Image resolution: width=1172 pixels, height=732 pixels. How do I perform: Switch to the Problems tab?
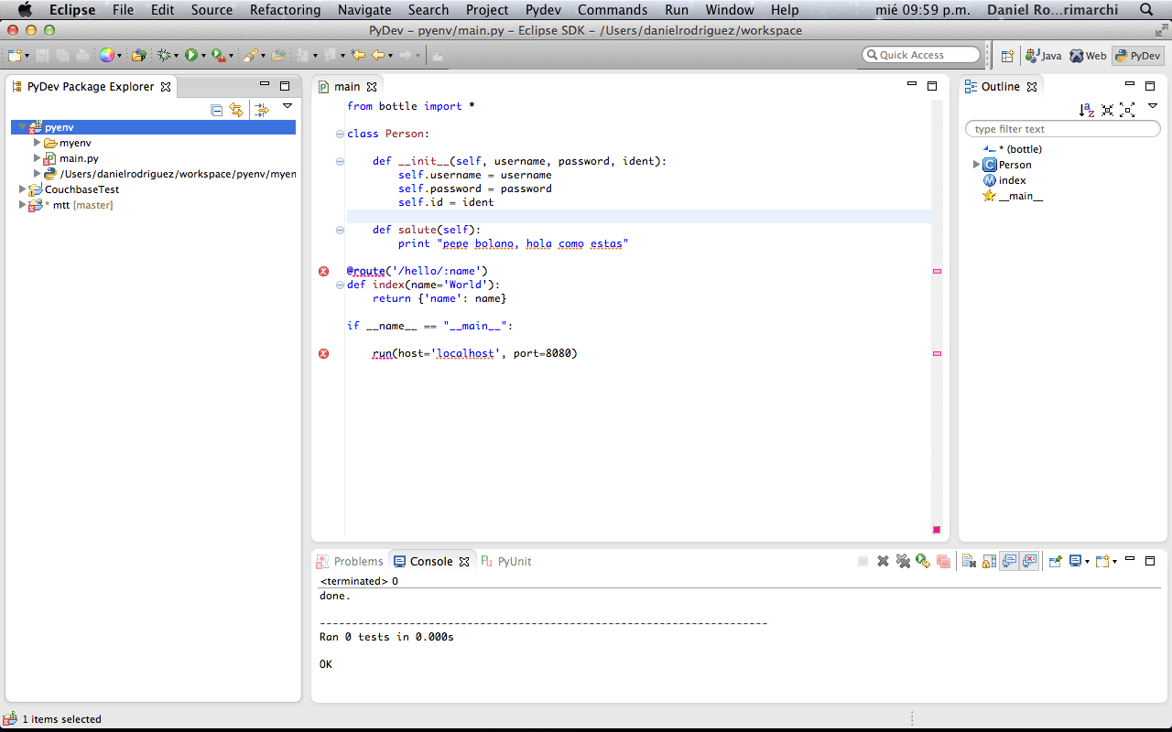[350, 561]
